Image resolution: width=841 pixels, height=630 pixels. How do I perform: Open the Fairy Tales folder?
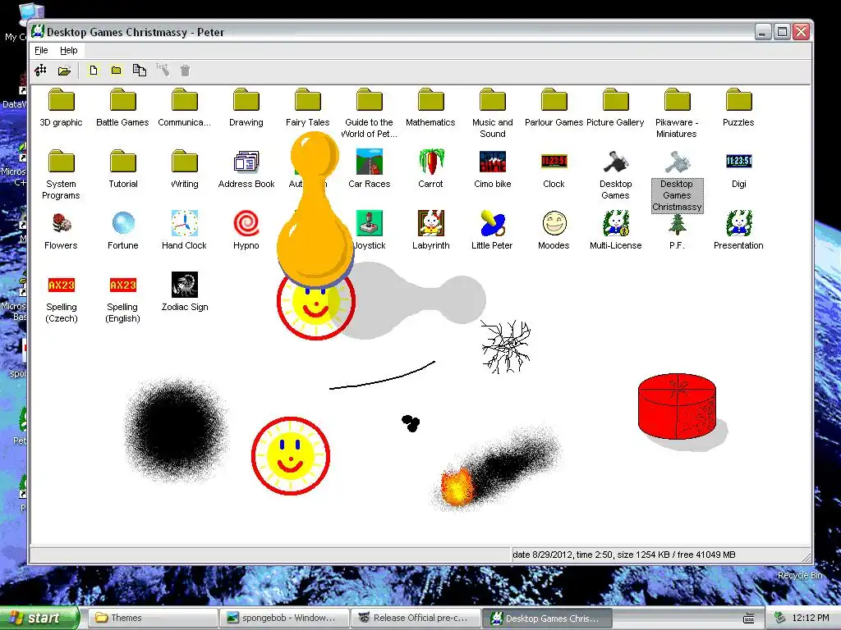[308, 100]
